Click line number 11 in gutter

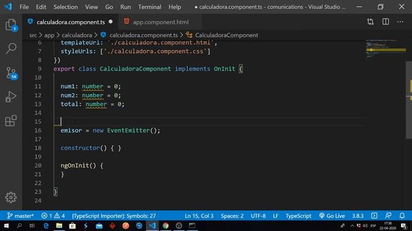(38, 87)
